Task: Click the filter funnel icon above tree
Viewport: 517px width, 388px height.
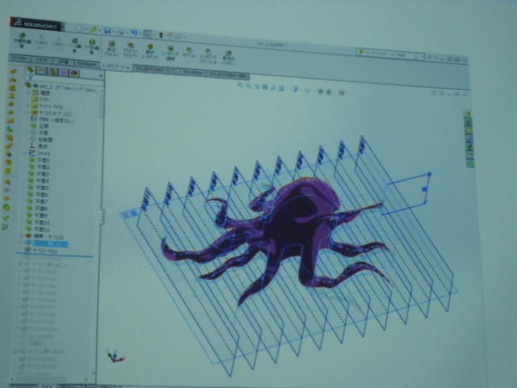Action: point(31,78)
